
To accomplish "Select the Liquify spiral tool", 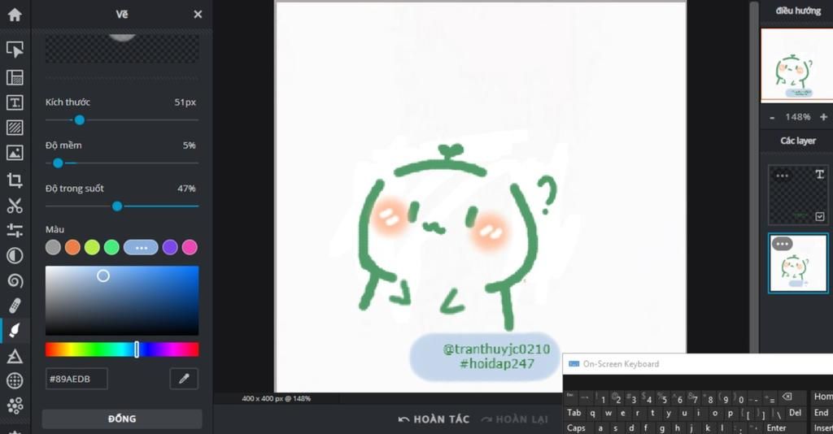I will pyautogui.click(x=15, y=280).
